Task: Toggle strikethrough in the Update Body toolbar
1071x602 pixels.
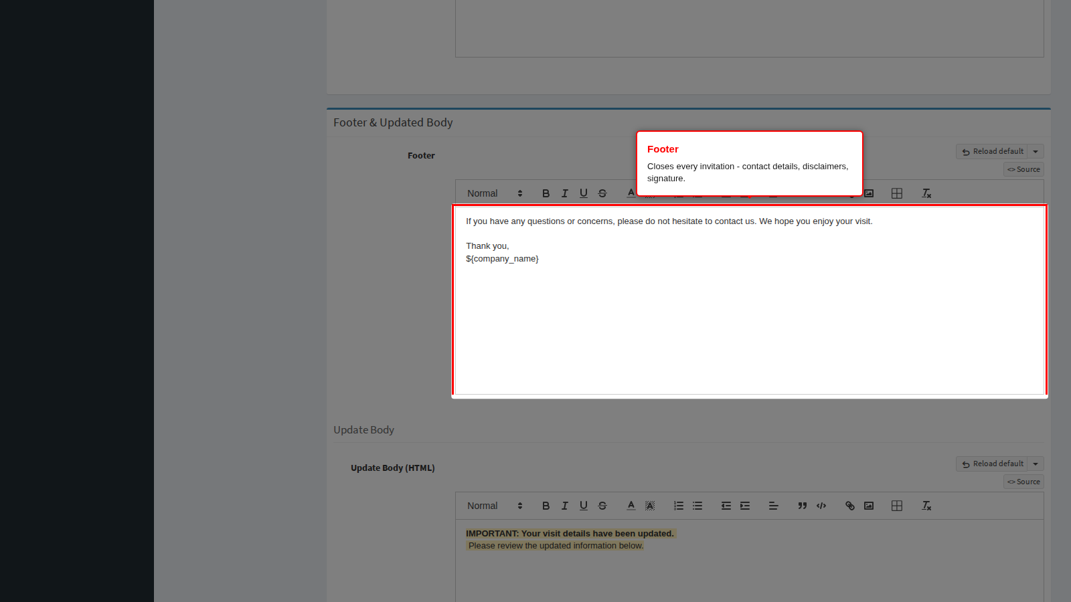Action: 602,506
